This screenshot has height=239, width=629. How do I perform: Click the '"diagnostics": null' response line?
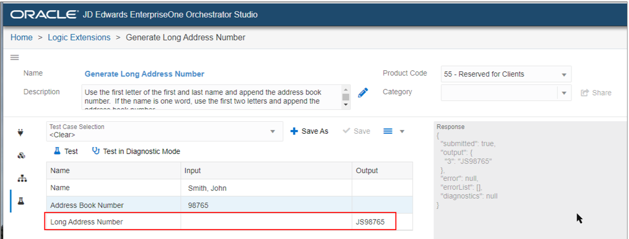(469, 196)
